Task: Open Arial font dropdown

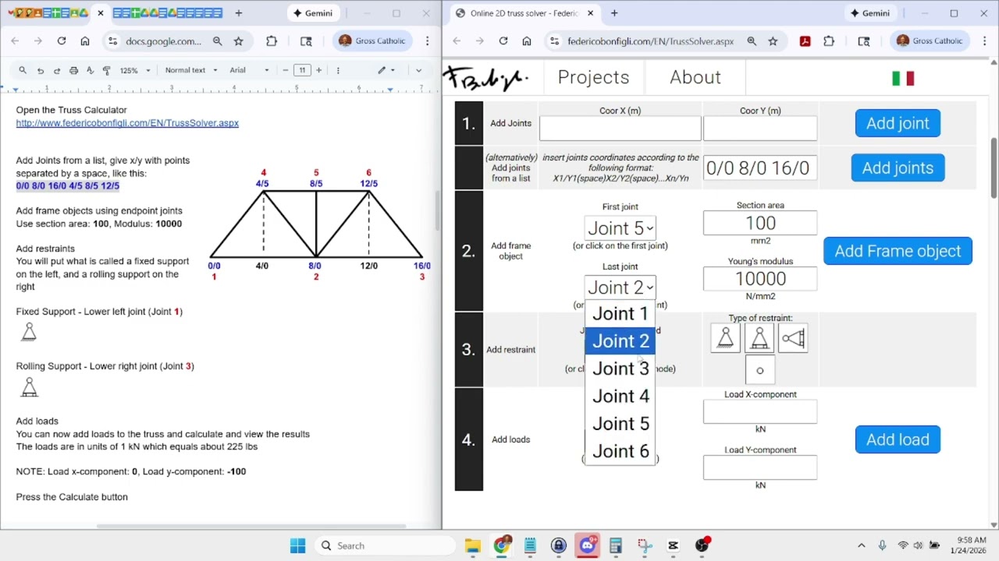Action: click(249, 70)
